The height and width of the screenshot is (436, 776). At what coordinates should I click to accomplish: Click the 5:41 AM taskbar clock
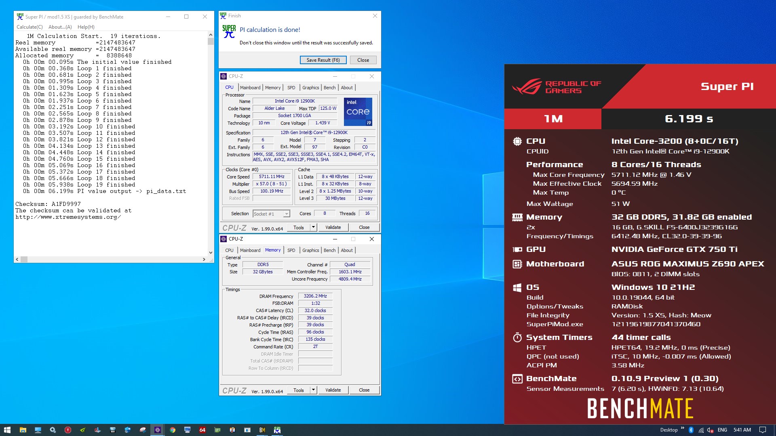[742, 430]
